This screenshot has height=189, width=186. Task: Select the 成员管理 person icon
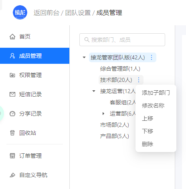(12, 56)
